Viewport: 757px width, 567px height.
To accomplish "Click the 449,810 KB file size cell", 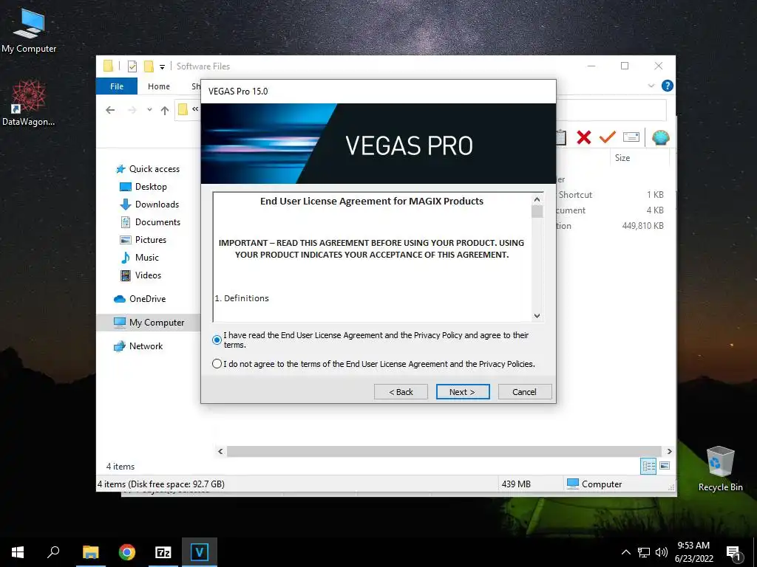I will pos(642,226).
